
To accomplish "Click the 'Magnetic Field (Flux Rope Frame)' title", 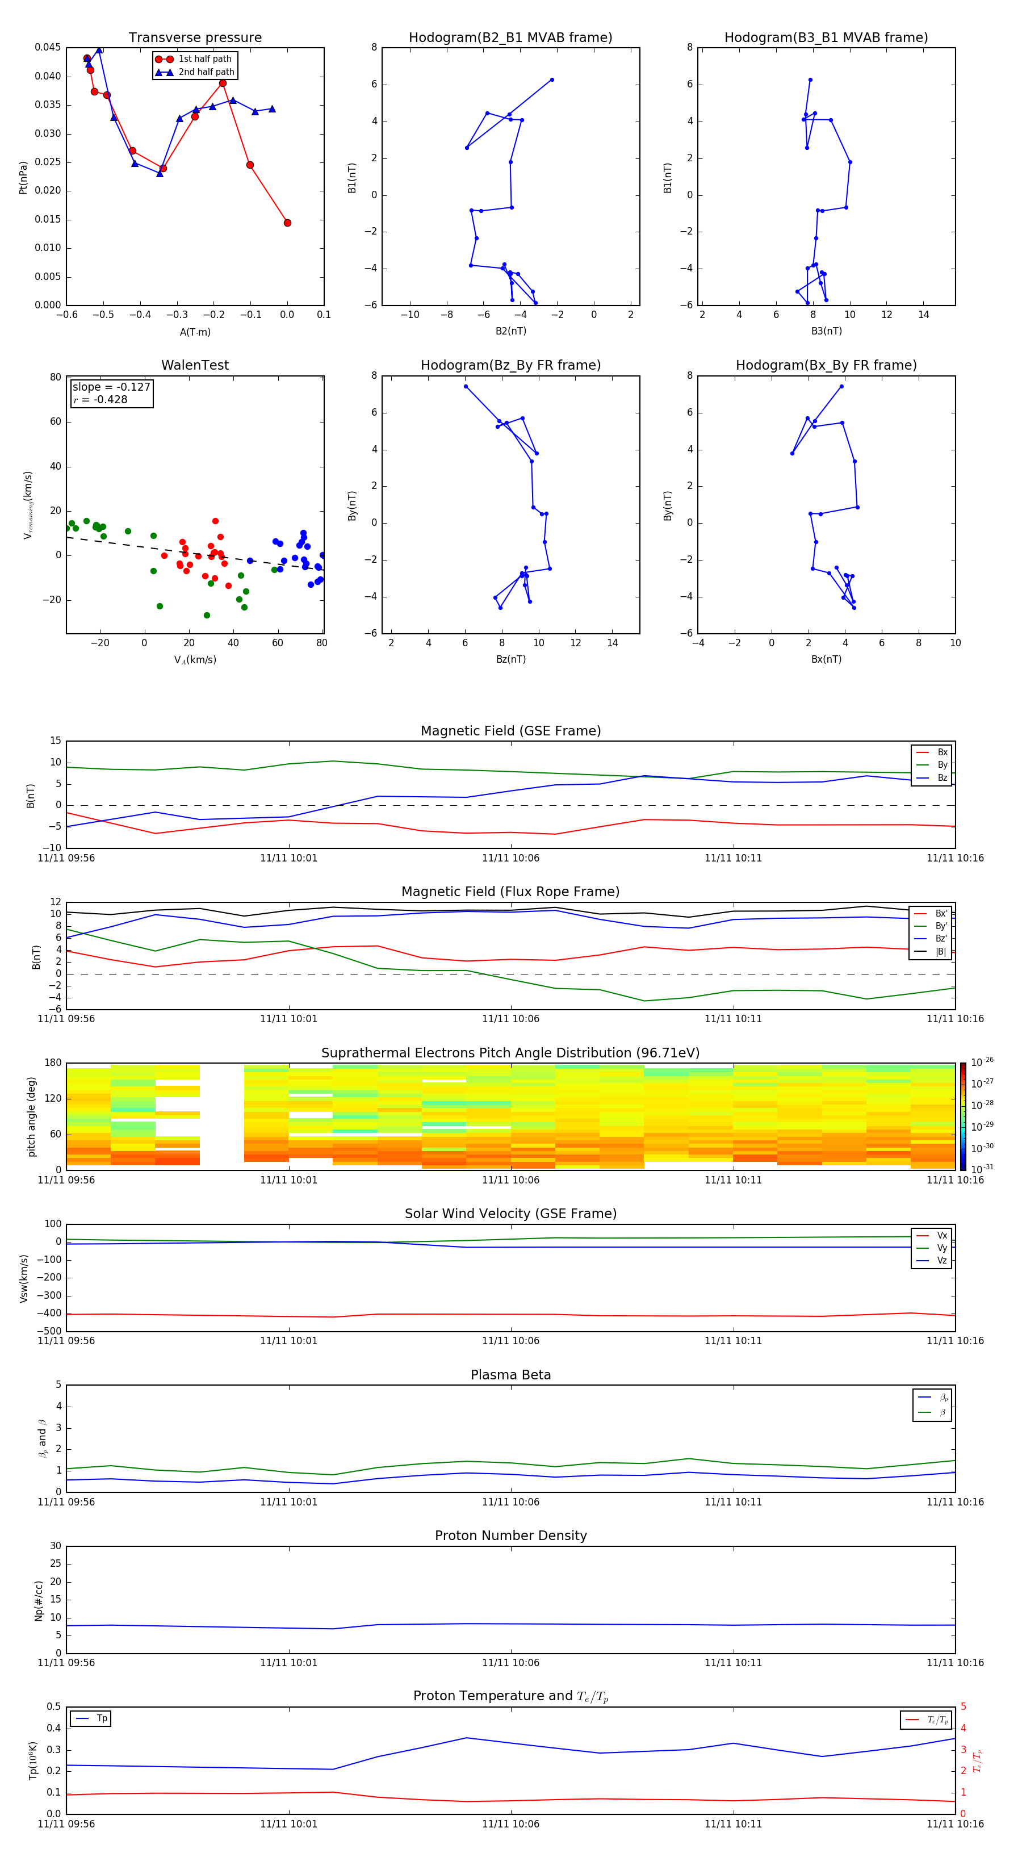I will pyautogui.click(x=510, y=892).
